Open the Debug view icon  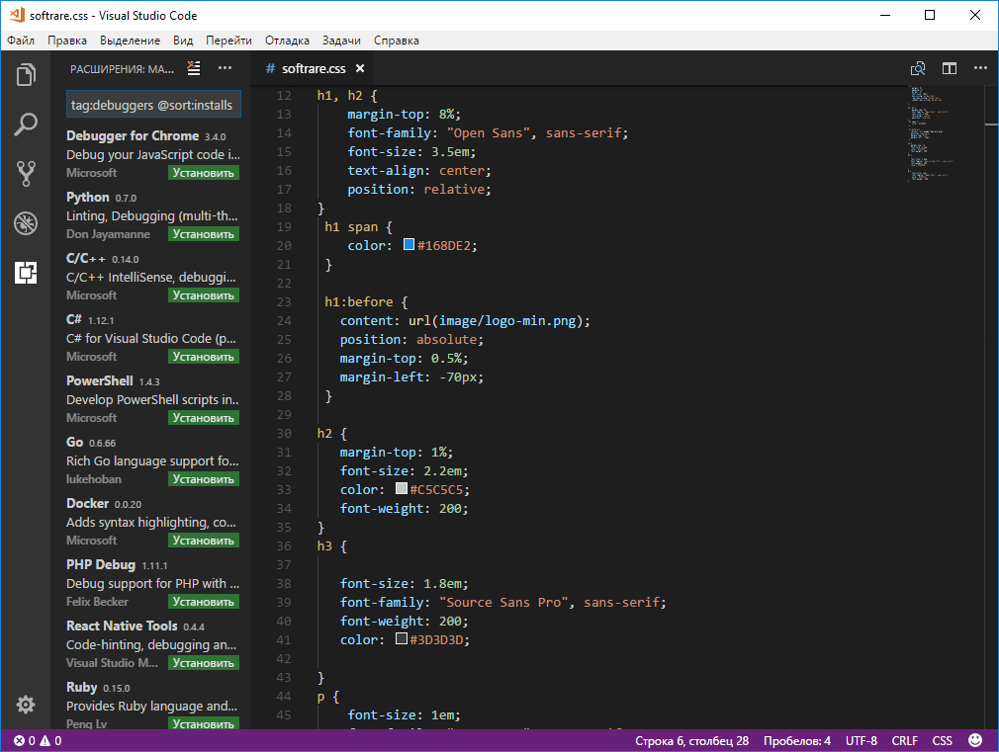pos(26,223)
